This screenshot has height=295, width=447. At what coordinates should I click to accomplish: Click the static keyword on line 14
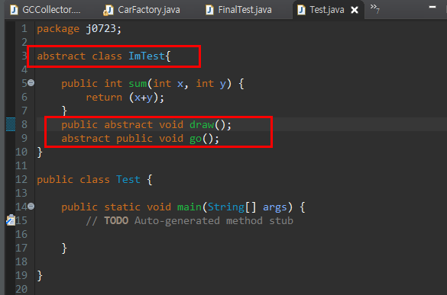tap(122, 207)
